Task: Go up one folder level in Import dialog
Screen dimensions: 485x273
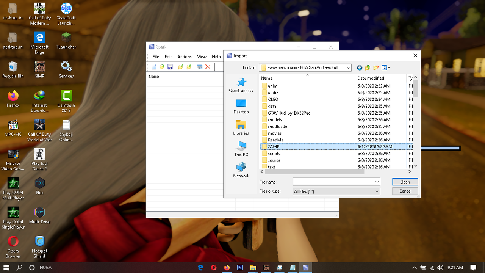Action: tap(368, 68)
